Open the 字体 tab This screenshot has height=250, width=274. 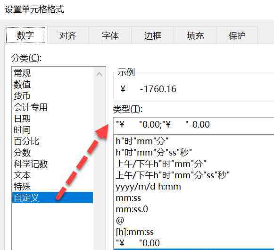click(x=110, y=35)
